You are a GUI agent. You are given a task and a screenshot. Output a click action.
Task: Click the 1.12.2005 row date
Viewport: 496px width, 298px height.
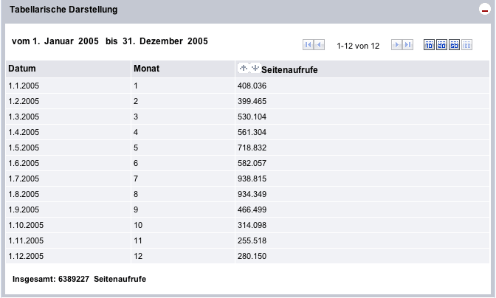26,256
